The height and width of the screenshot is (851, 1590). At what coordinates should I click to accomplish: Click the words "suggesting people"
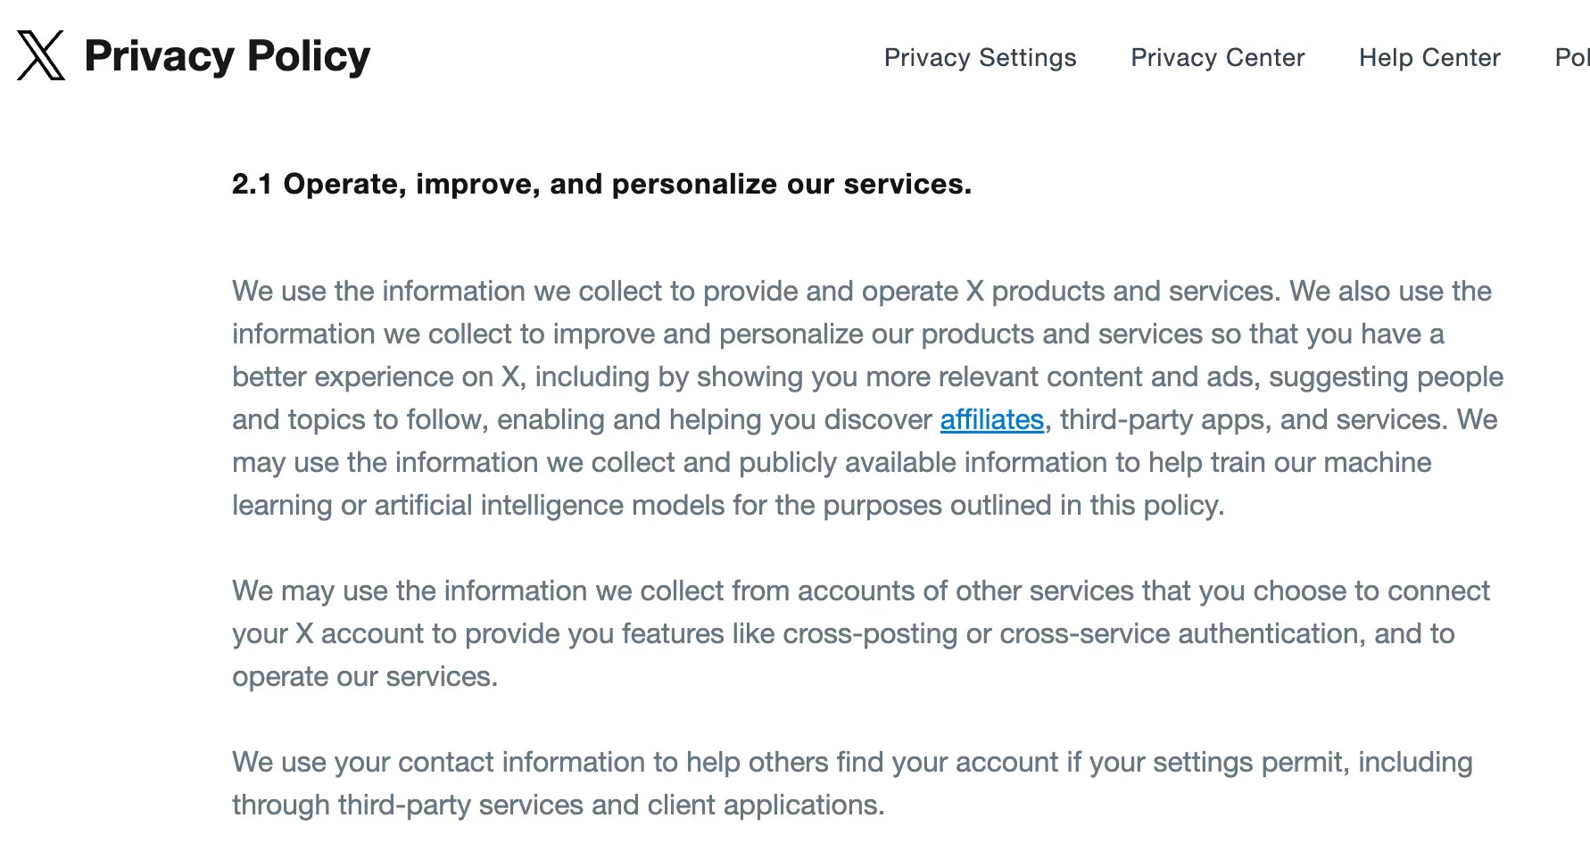click(1387, 377)
